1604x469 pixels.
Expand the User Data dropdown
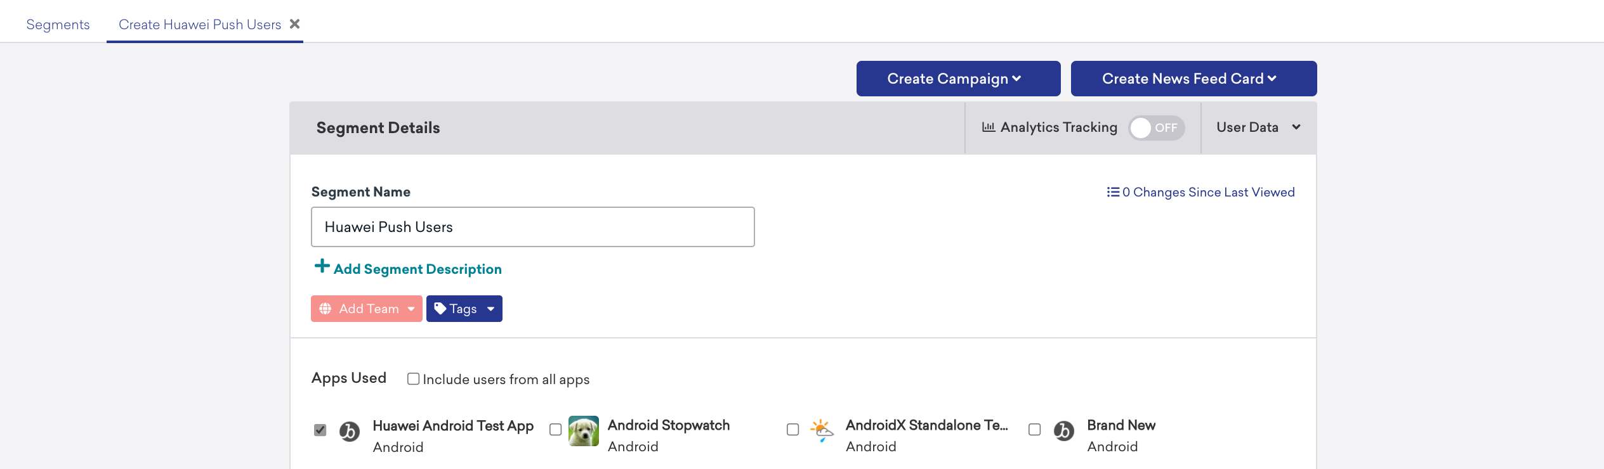click(x=1258, y=127)
